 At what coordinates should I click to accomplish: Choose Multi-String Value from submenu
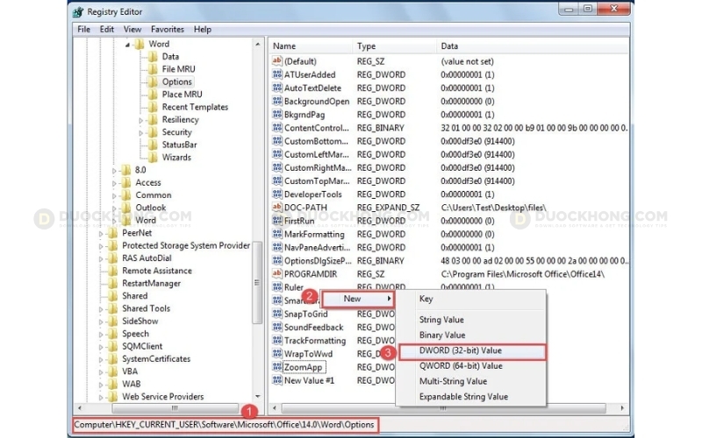point(471,381)
